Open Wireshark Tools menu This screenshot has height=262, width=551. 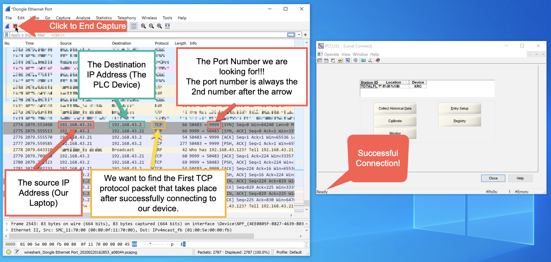167,18
